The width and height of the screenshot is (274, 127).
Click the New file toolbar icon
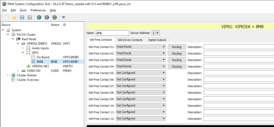click(x=7, y=17)
